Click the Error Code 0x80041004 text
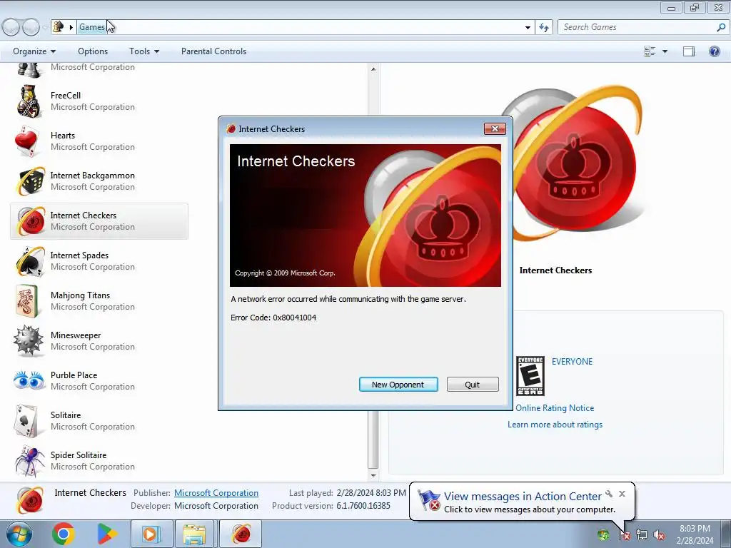 273,318
